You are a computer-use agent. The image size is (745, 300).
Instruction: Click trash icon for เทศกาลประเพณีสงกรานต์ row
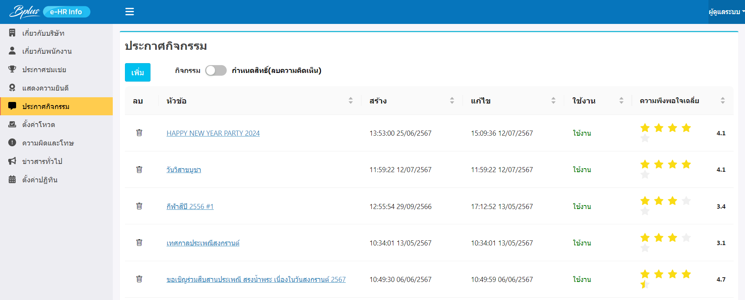click(139, 242)
